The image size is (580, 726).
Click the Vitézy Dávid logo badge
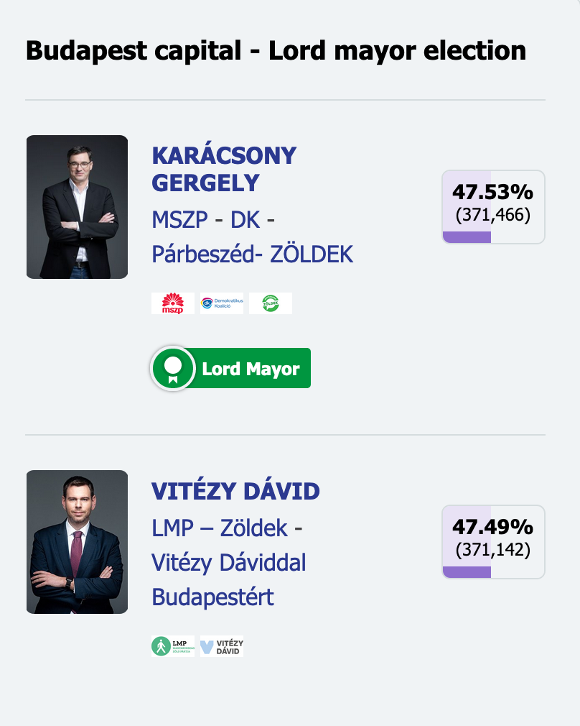(x=222, y=646)
